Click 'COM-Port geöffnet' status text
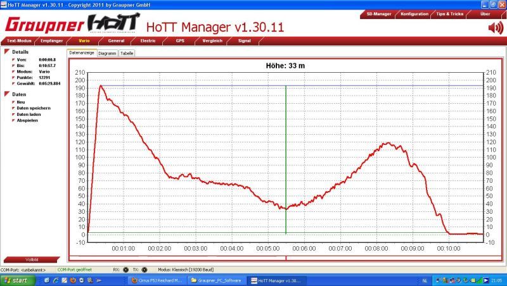 pos(75,270)
